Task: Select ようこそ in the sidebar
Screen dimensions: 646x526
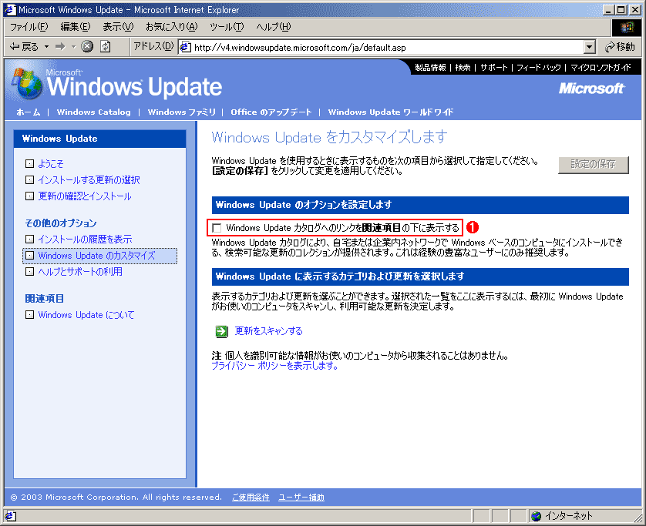Action: coord(51,164)
